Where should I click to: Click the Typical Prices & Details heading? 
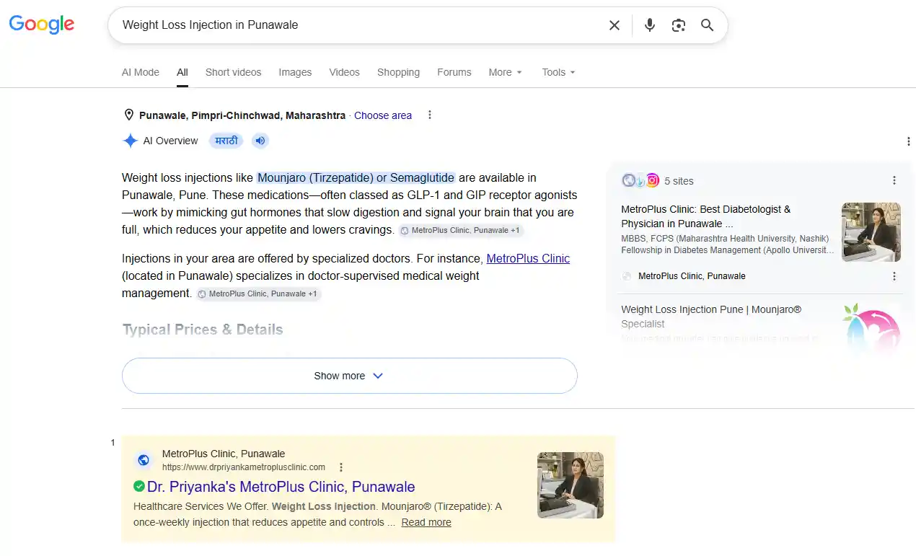(203, 330)
